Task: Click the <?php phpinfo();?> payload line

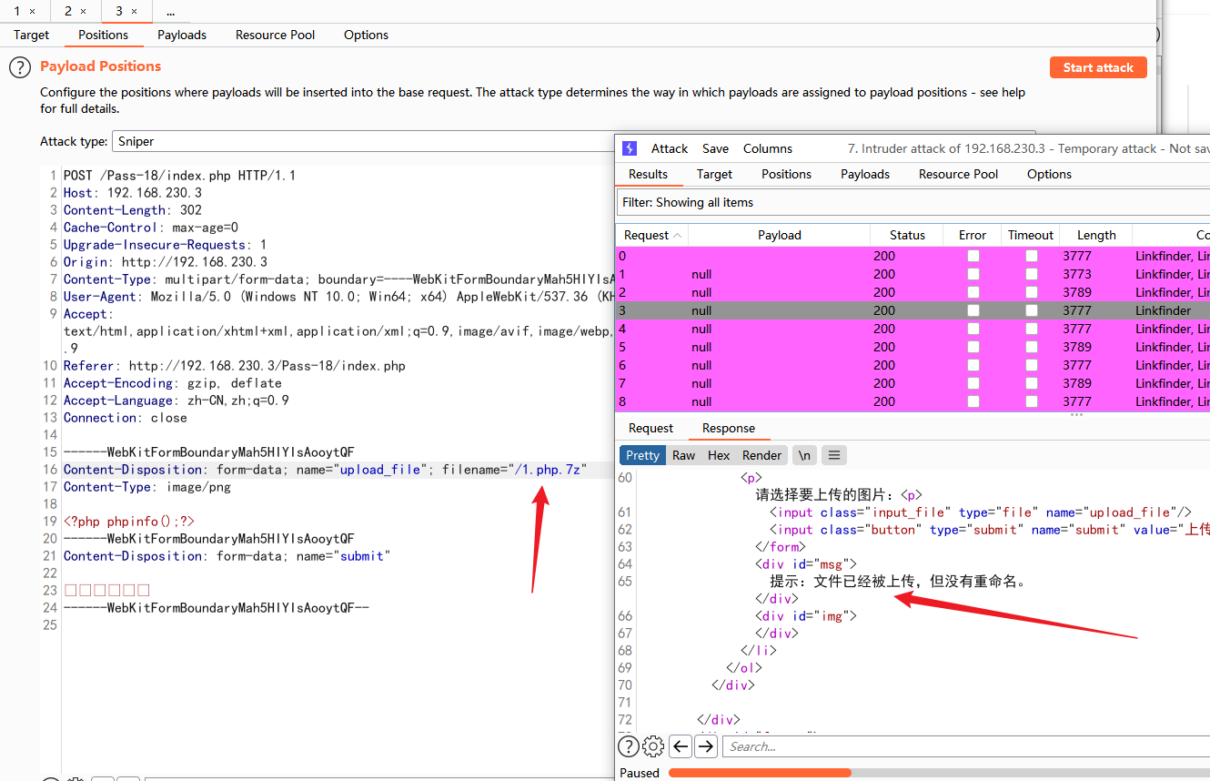Action: point(129,522)
